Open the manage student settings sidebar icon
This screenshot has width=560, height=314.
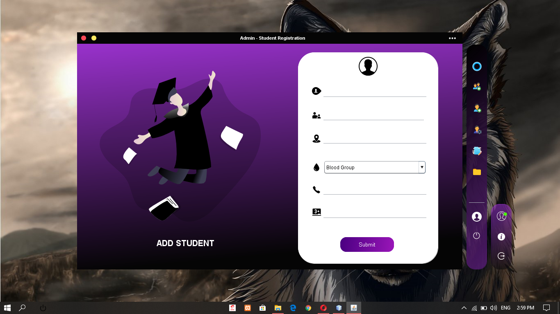point(476,130)
